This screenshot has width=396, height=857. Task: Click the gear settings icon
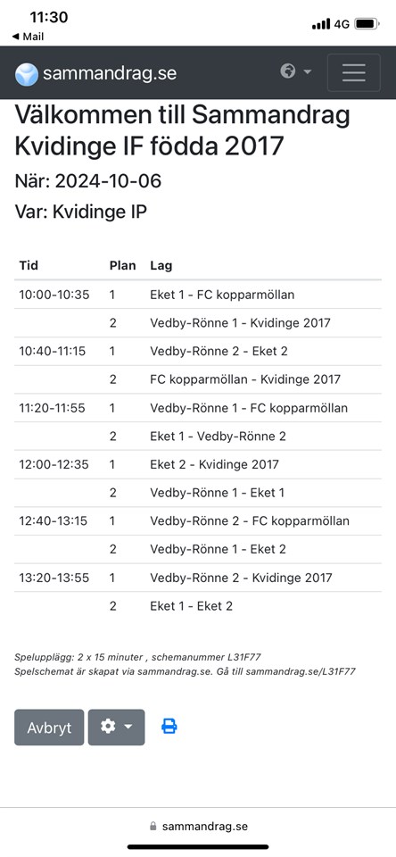tap(108, 727)
